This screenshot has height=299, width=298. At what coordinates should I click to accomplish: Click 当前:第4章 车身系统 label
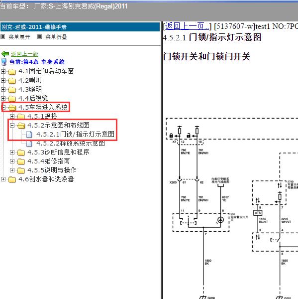click(37, 62)
